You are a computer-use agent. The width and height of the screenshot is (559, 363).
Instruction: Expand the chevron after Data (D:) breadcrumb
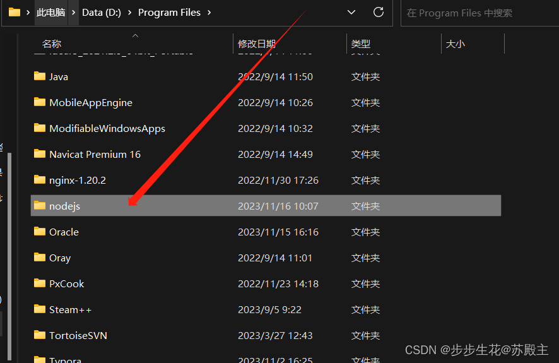129,13
